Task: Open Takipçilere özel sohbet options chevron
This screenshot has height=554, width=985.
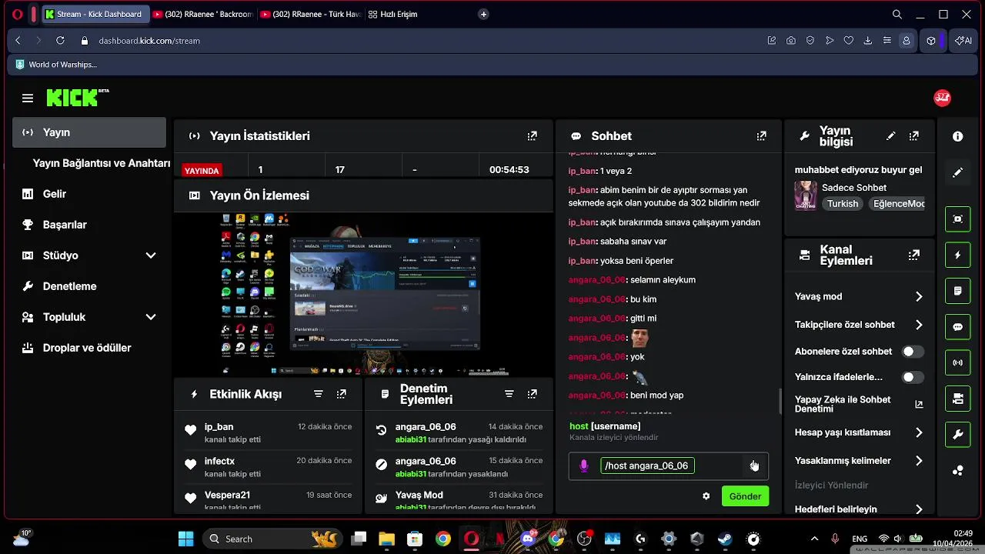Action: pos(919,325)
